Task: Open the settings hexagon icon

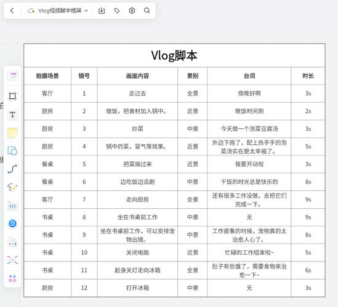Action: 132,10
